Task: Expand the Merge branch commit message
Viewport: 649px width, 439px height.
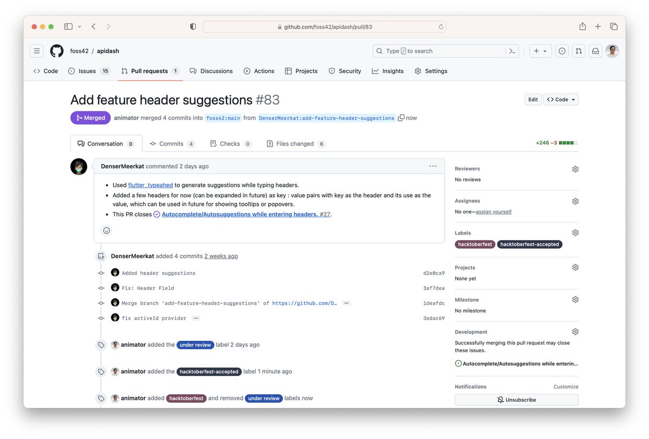Action: (346, 303)
